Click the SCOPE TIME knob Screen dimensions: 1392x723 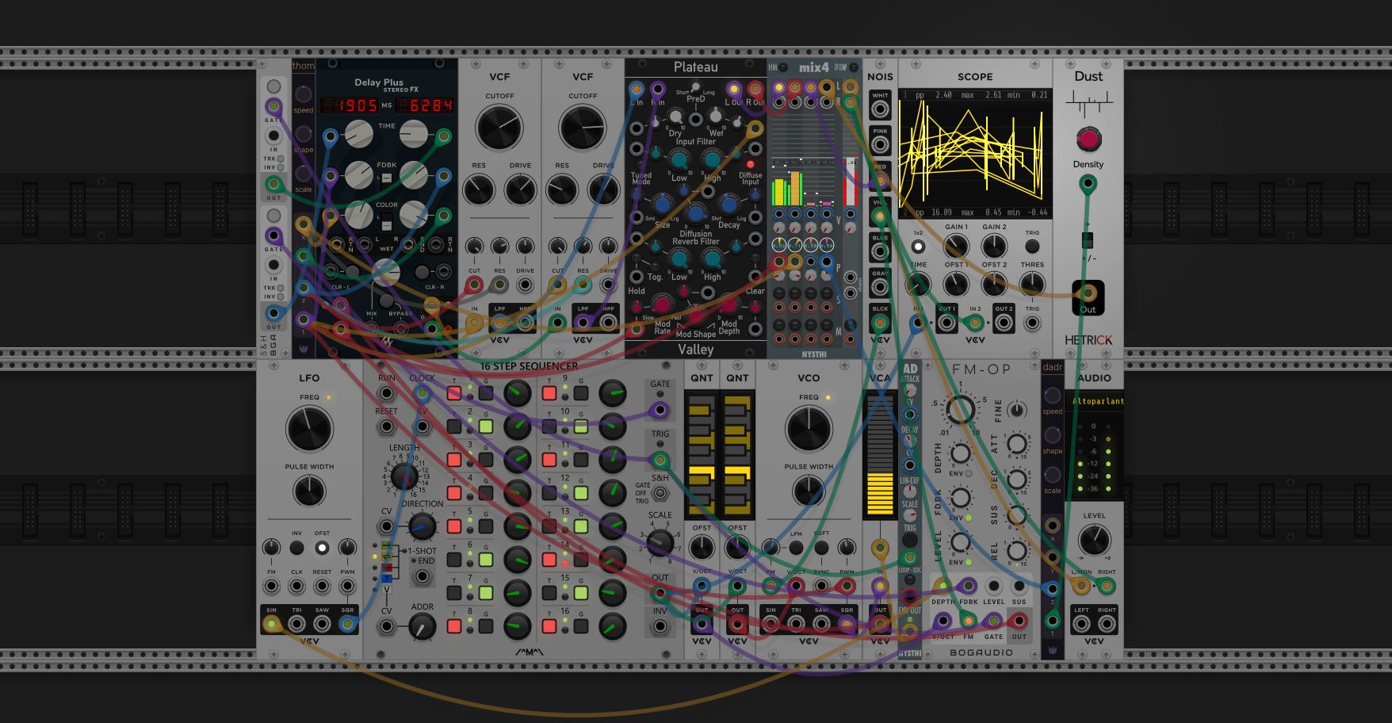pos(918,284)
